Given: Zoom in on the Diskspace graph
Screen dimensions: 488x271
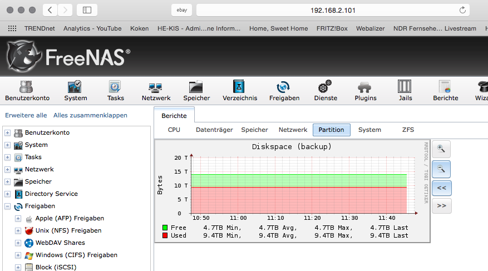Looking at the screenshot, I should 441,149.
